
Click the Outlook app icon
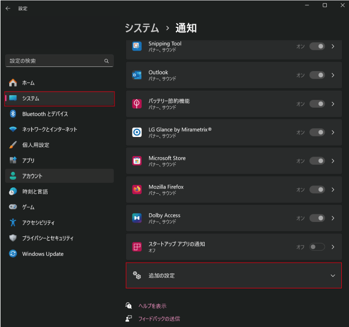[137, 75]
